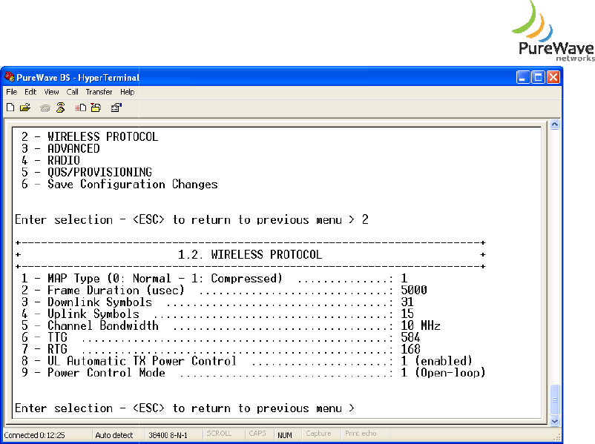Screen dimensions: 595x444
Task: Click the SCROLL status bar indicator
Action: click(219, 434)
